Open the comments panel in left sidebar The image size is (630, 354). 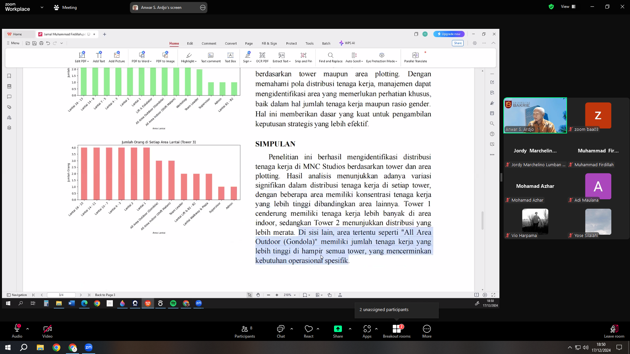(x=9, y=97)
